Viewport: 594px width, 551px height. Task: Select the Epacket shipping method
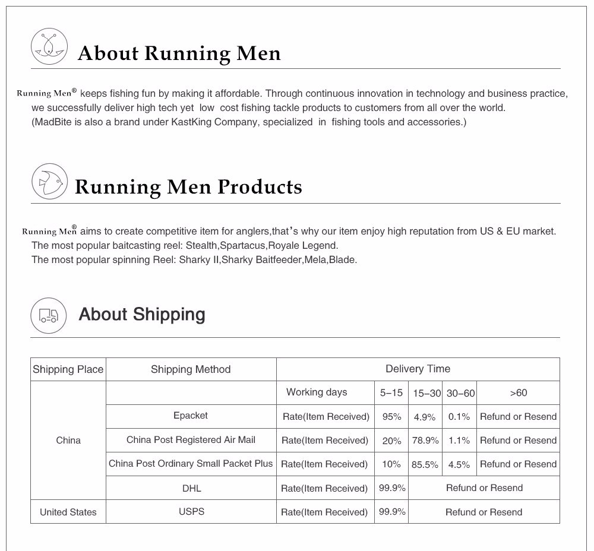[191, 416]
